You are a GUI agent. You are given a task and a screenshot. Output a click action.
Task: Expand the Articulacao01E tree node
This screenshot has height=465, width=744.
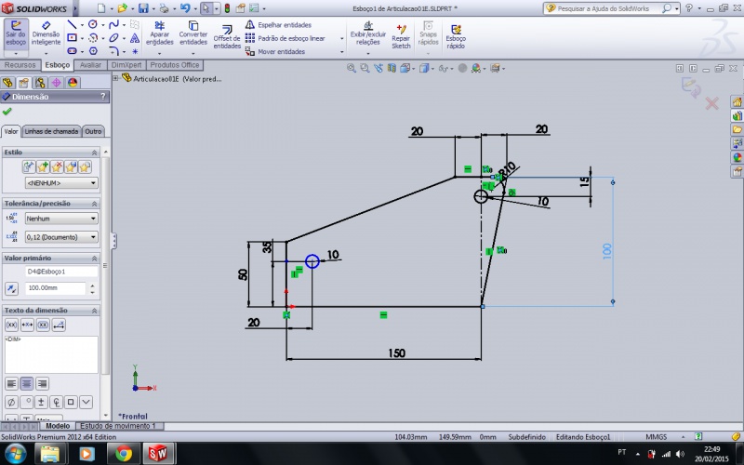coord(115,78)
